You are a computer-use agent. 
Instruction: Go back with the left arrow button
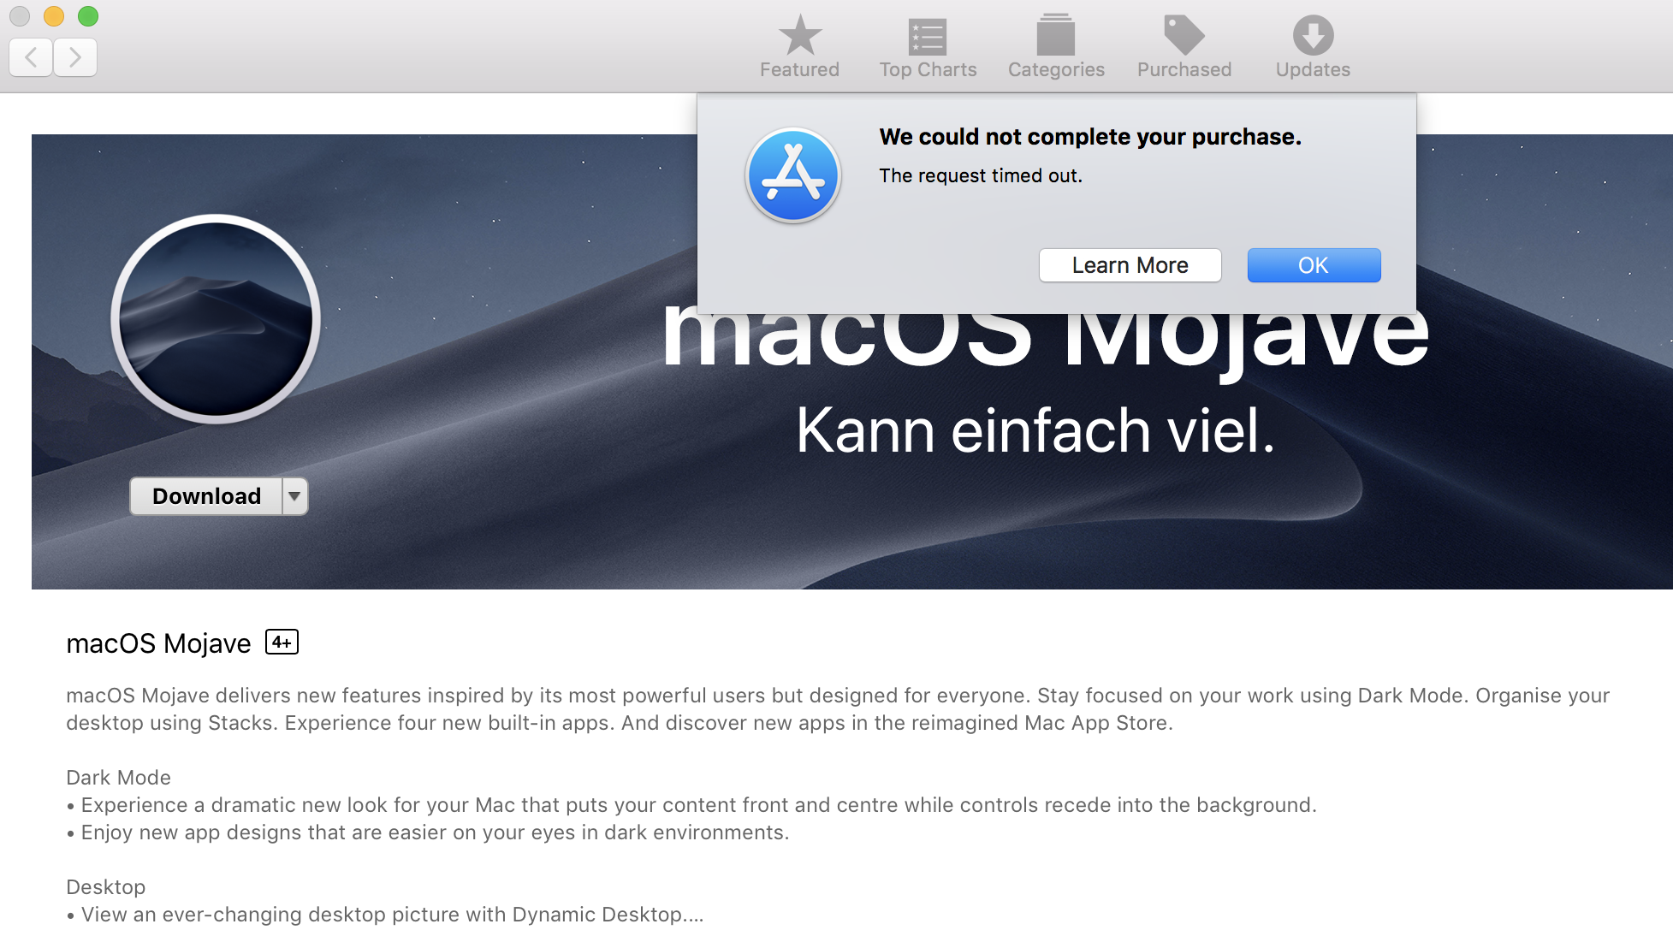31,57
